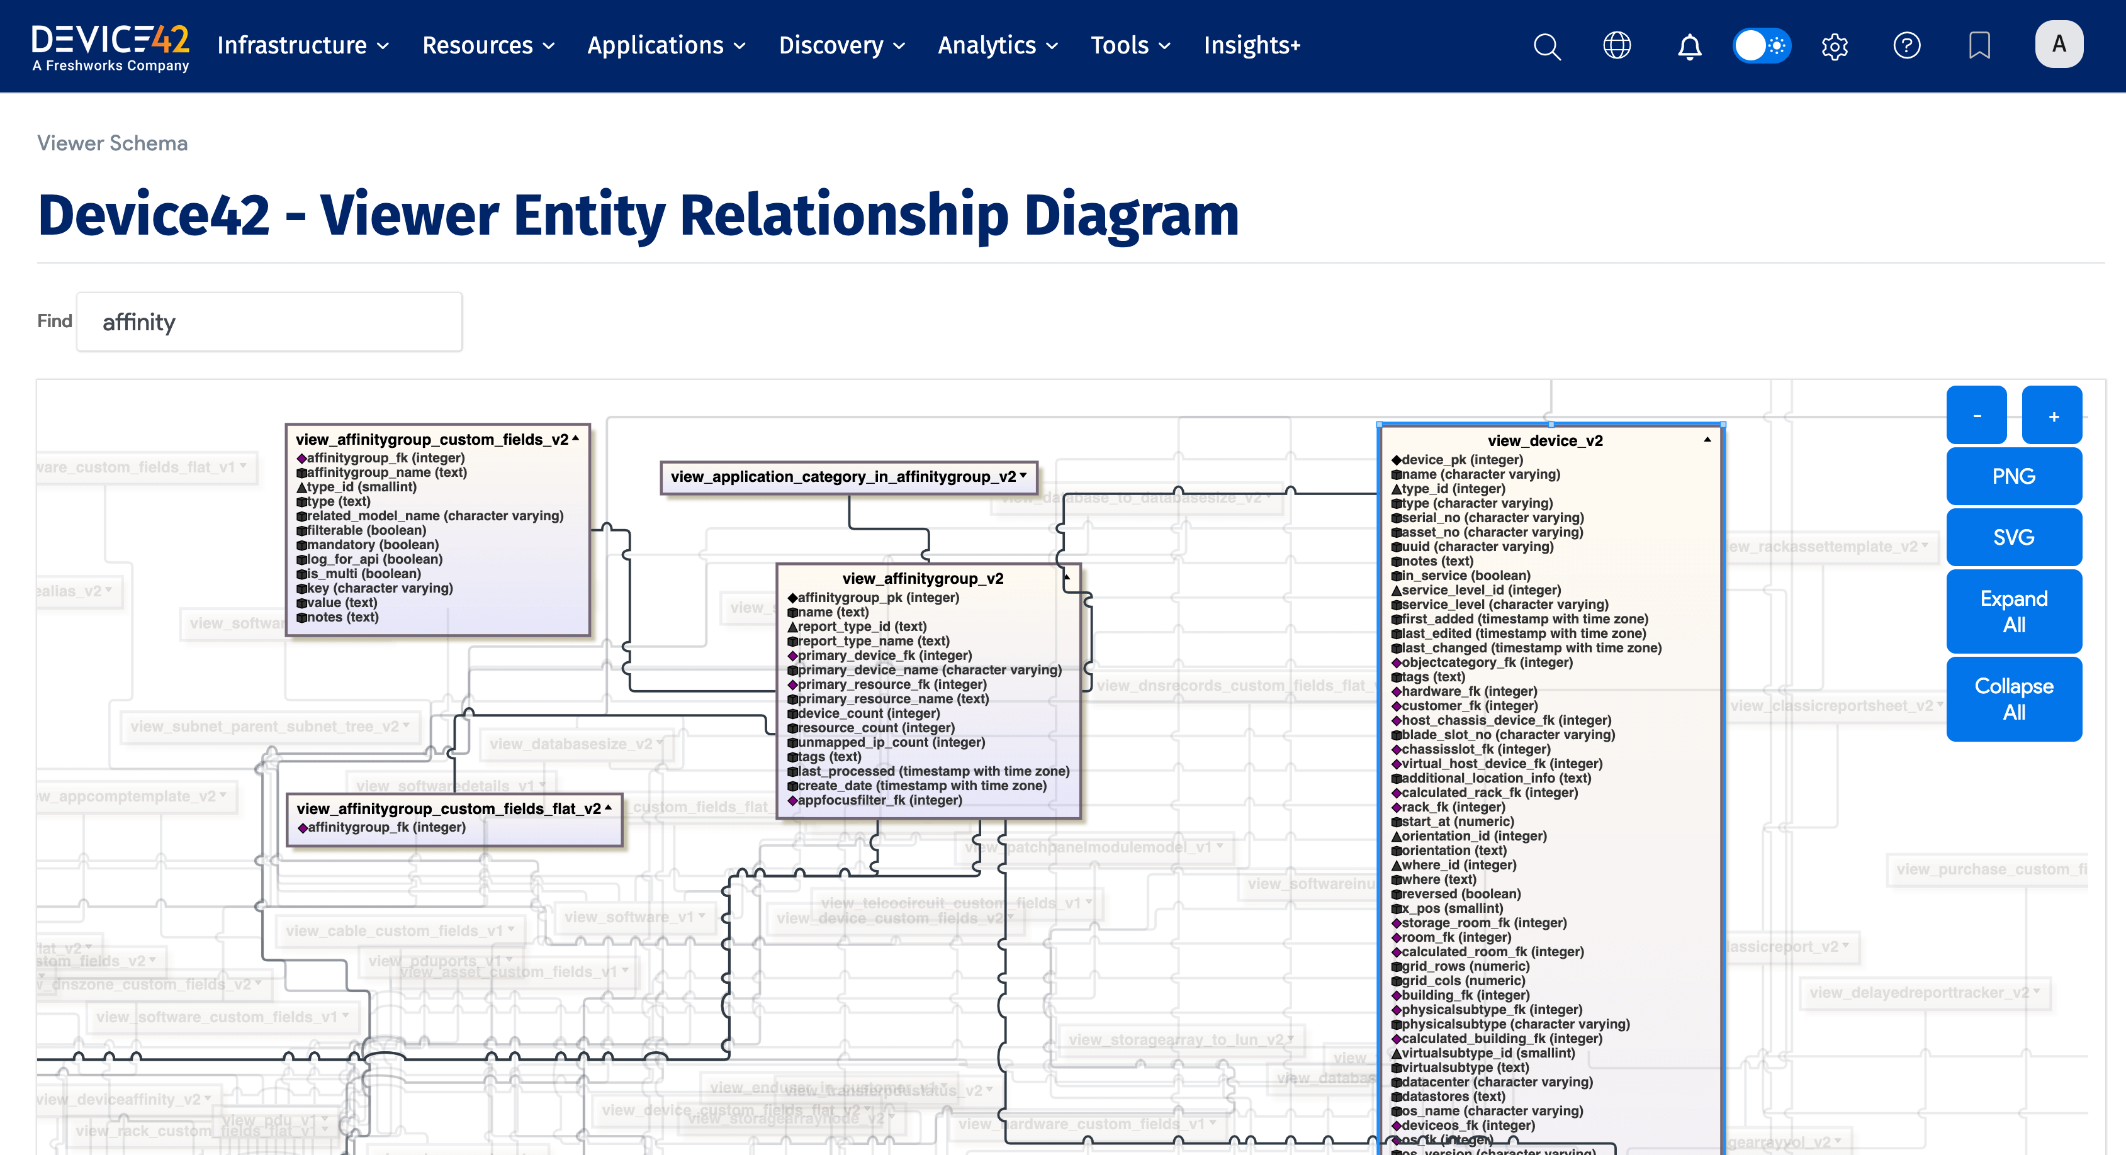Expand view_cable_custom_fields_v1 table
This screenshot has height=1155, width=2126.
pyautogui.click(x=511, y=929)
